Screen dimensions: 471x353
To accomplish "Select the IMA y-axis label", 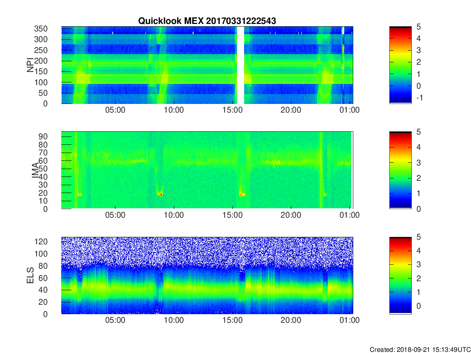I will pos(35,170).
